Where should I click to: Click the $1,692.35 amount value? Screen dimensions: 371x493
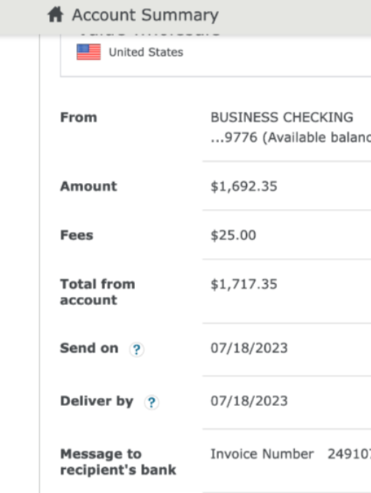pos(244,187)
